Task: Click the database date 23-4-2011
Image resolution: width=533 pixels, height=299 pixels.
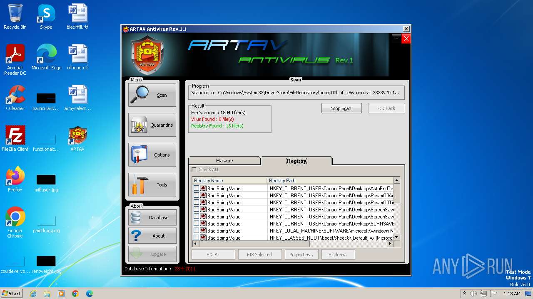Action: (185, 269)
